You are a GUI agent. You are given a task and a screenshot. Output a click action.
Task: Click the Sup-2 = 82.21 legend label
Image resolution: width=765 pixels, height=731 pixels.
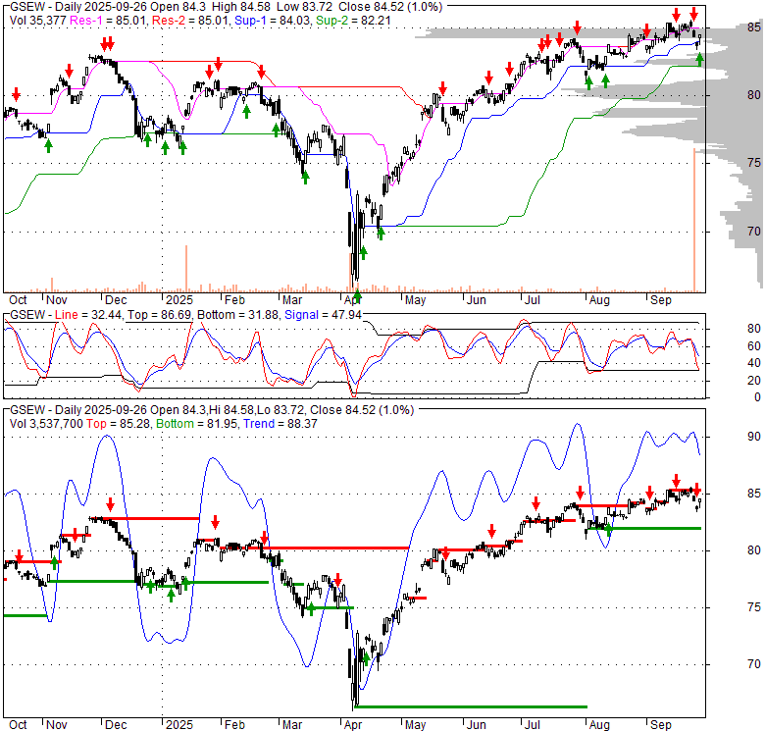pos(353,21)
